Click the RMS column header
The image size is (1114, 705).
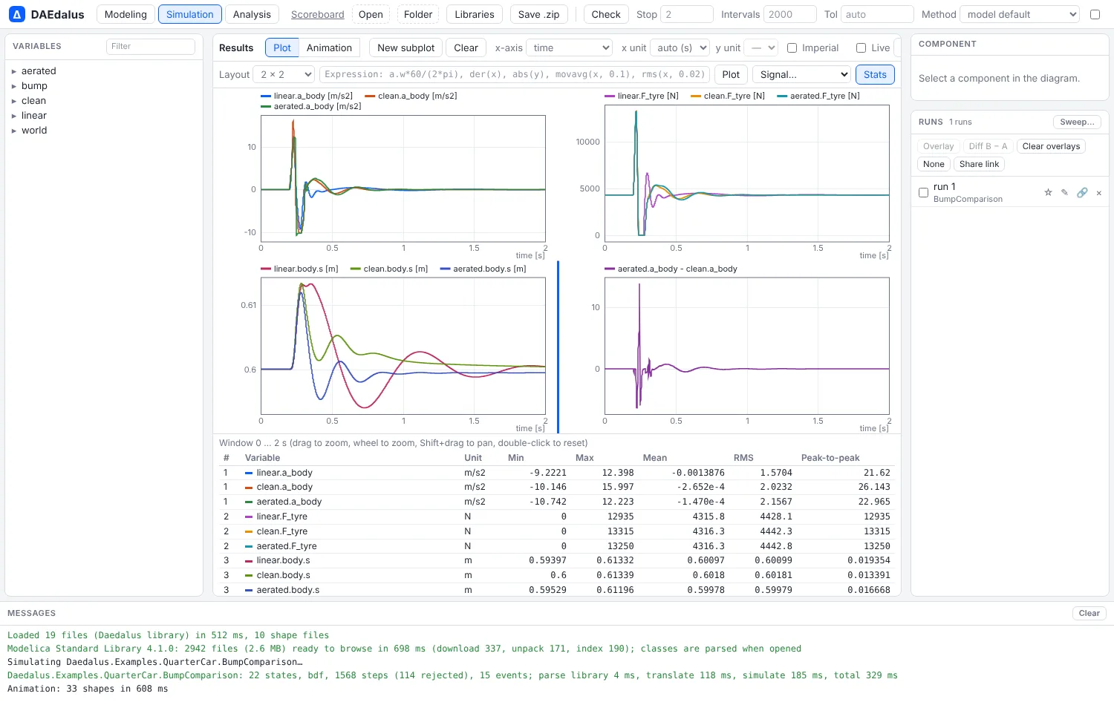pyautogui.click(x=743, y=458)
